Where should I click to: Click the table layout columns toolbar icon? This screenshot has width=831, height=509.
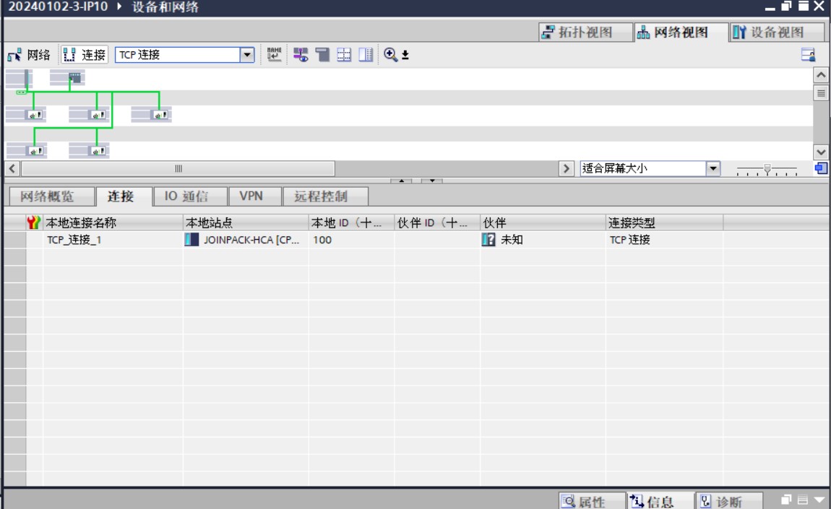point(366,55)
